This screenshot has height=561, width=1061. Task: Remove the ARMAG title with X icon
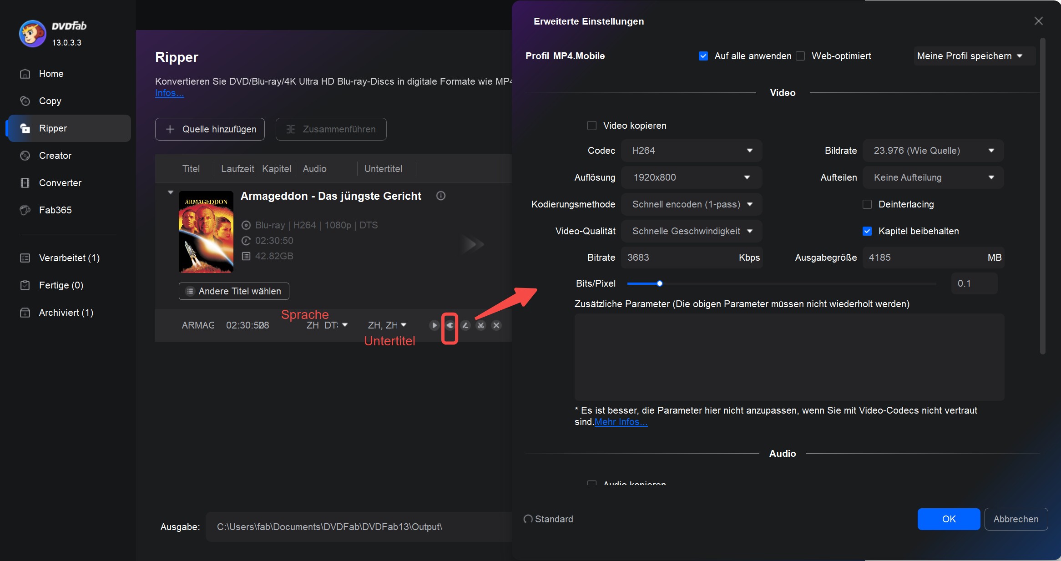point(496,325)
